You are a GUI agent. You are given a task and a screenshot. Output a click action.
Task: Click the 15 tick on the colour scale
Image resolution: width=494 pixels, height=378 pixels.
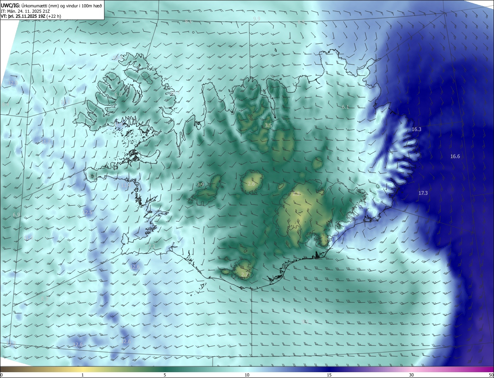[x=329, y=375]
